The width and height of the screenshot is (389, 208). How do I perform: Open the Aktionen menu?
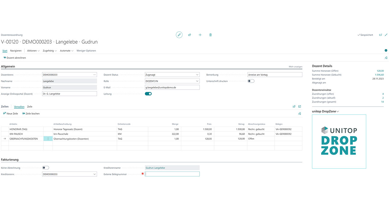[x=33, y=51]
